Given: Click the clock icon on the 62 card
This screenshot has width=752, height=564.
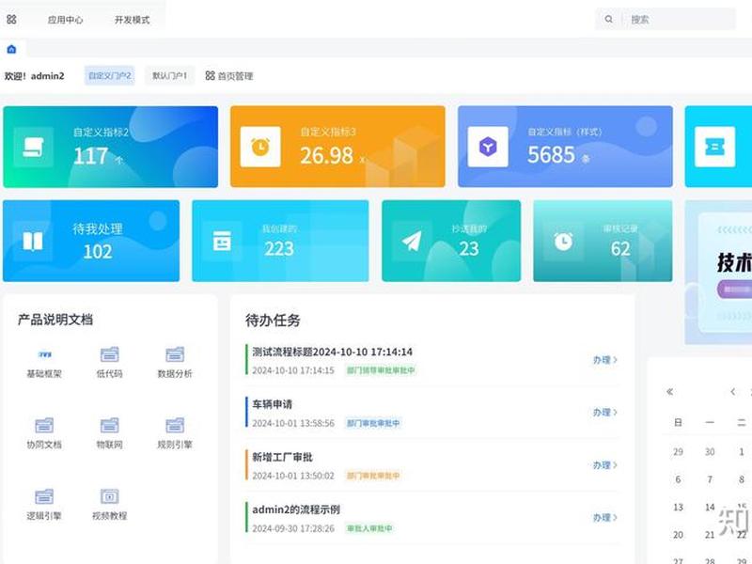Looking at the screenshot, I should [x=563, y=242].
